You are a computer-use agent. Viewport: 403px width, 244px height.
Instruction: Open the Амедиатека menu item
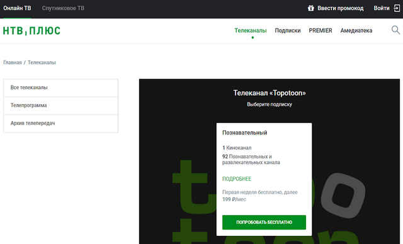tap(356, 31)
